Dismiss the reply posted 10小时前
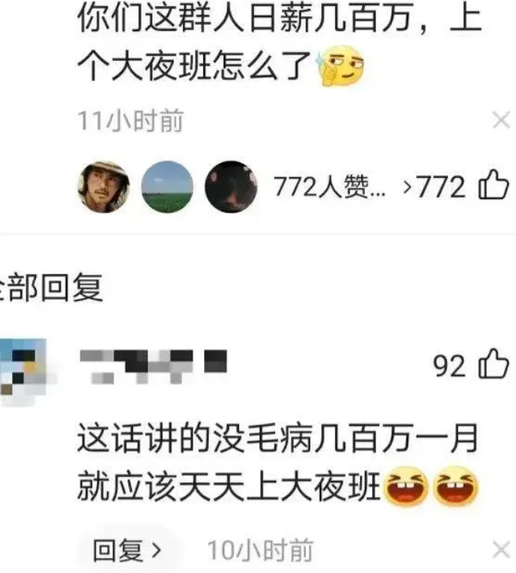Viewport: 516px width, 573px height. click(501, 550)
